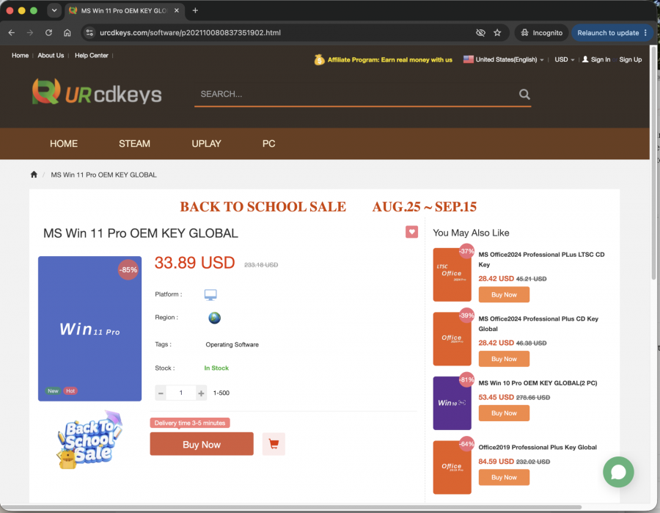660x513 pixels.
Task: Click the -85% discount badge
Action: click(128, 270)
